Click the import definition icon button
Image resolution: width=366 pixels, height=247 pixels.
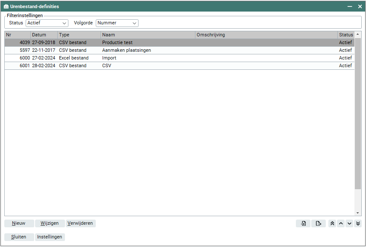tap(303, 223)
